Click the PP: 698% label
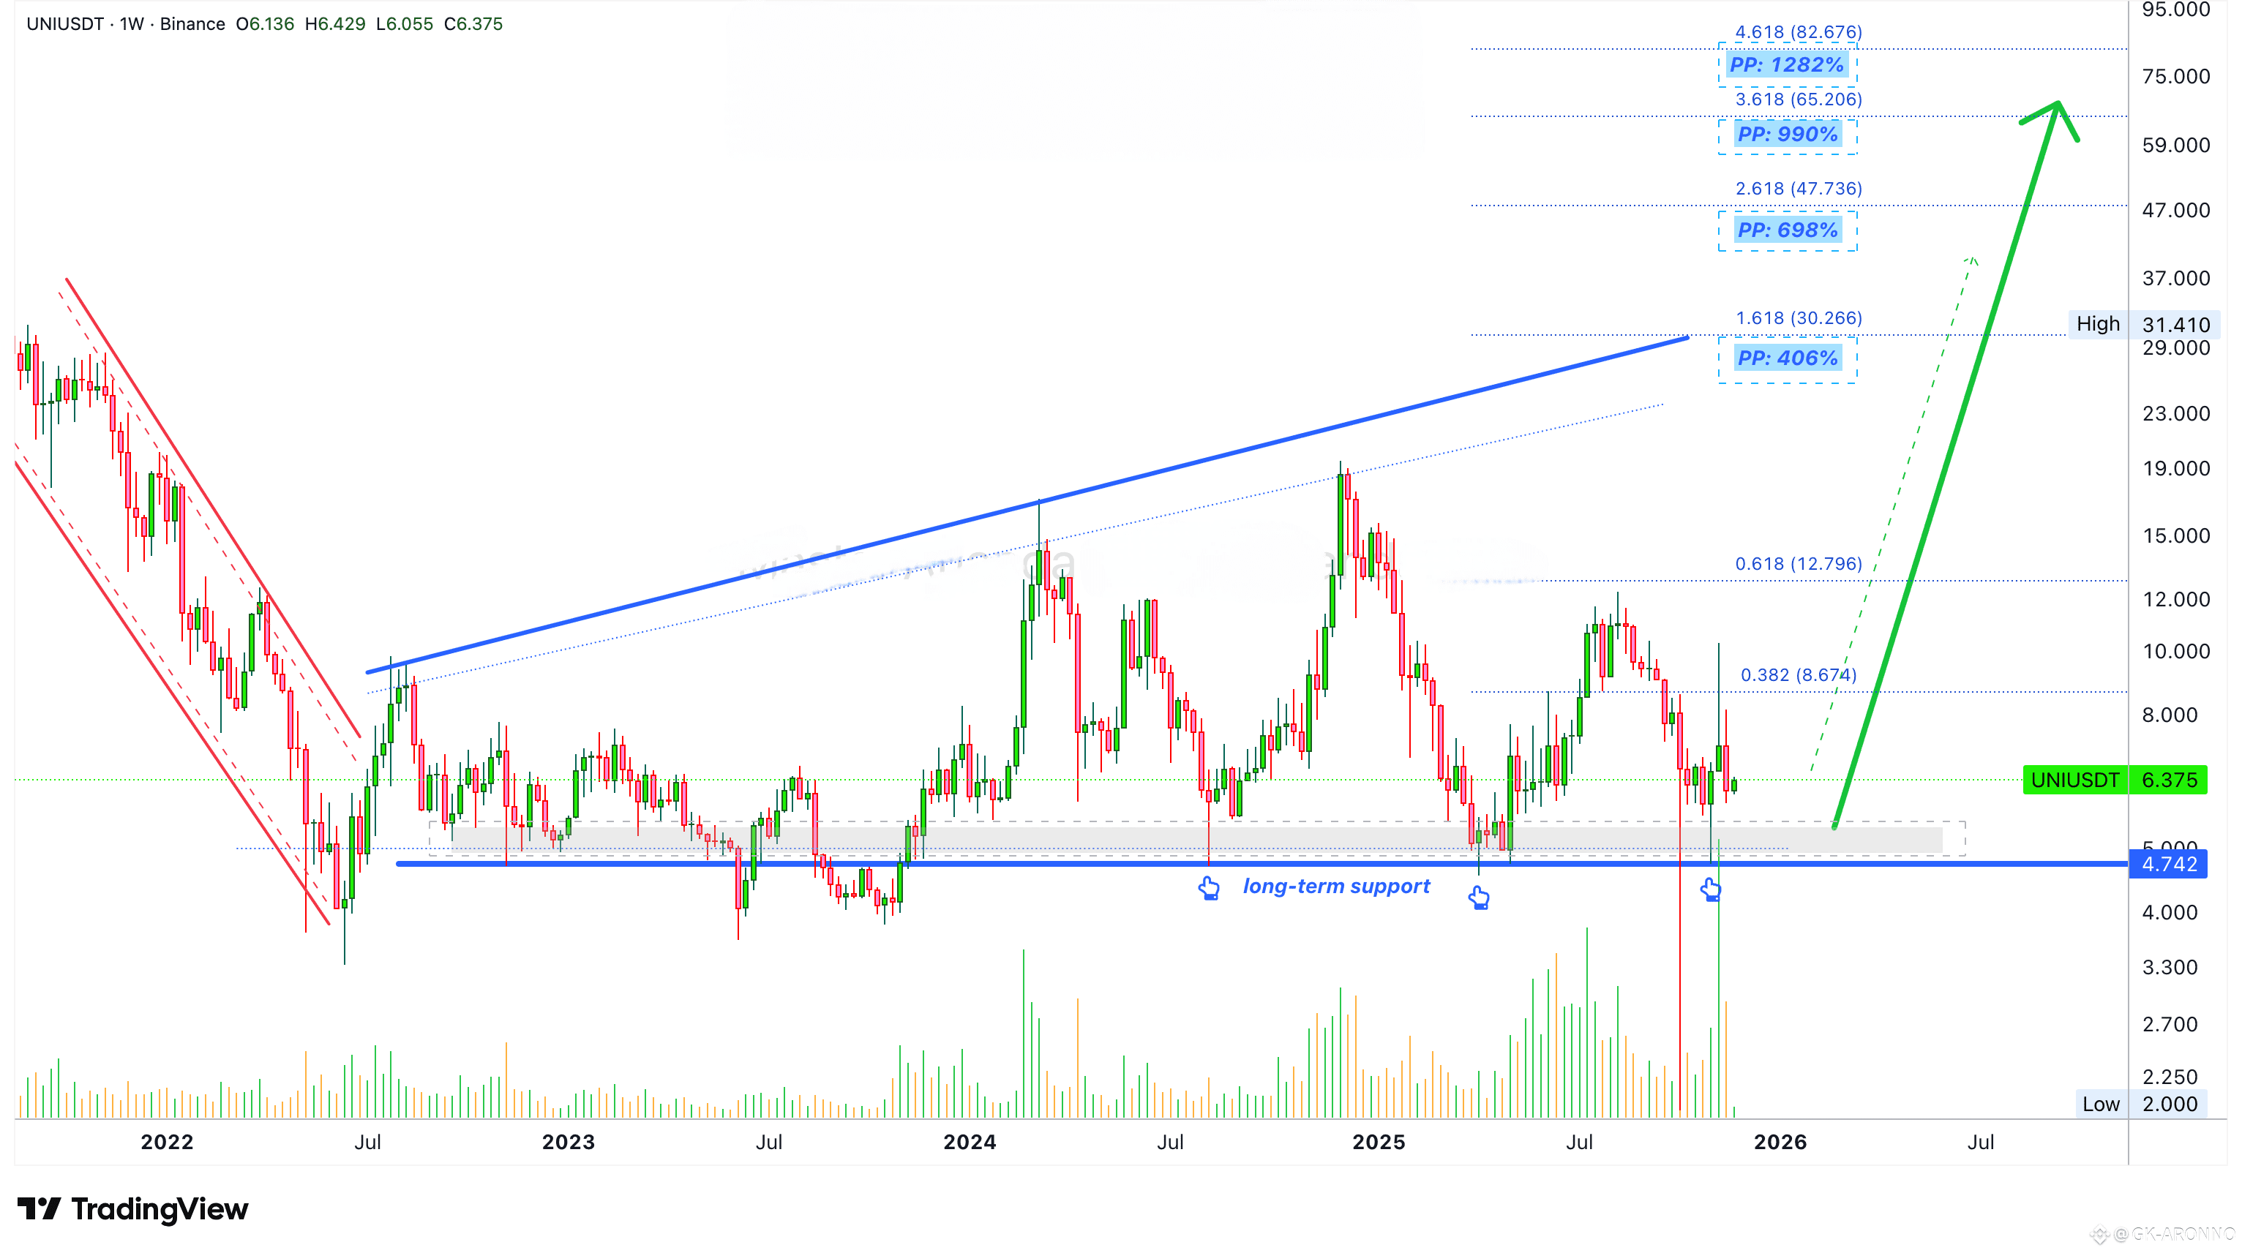 (1787, 230)
